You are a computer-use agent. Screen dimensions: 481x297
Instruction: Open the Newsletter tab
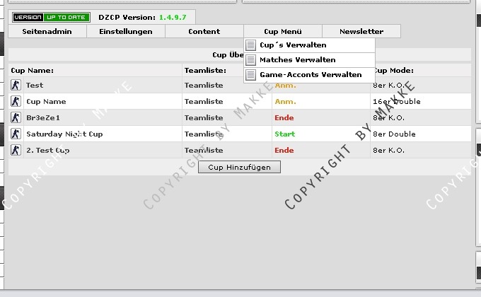(361, 32)
